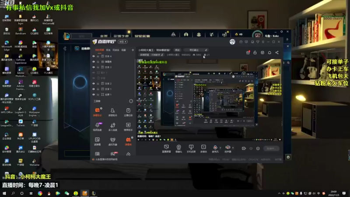Click the stream preview canvas
350x197 pixels.
click(x=209, y=100)
